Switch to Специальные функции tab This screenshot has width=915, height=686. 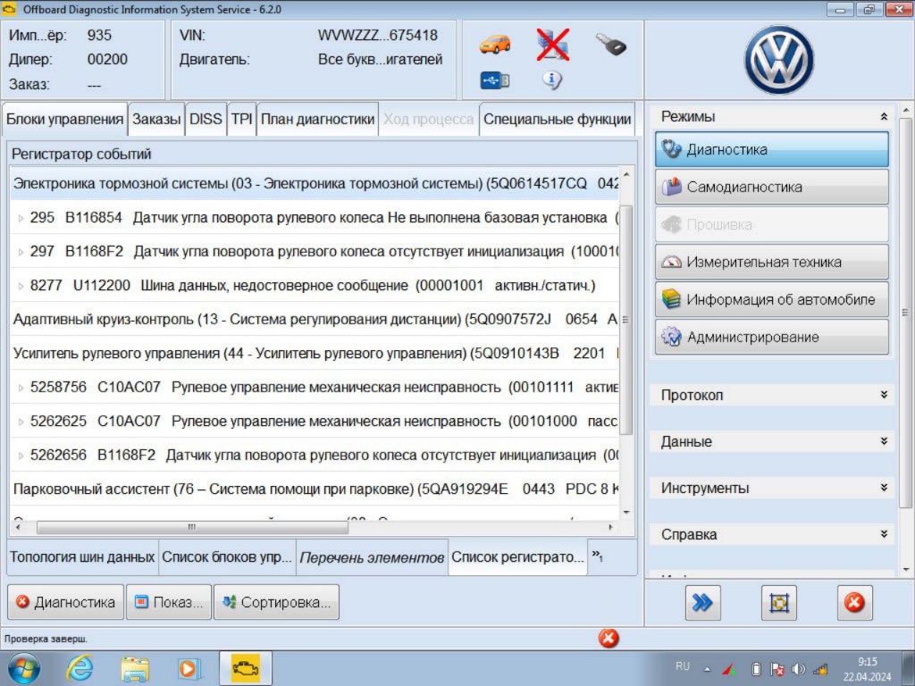557,119
